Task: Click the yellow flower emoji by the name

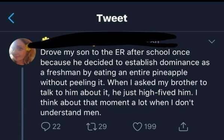Action: coord(45,39)
